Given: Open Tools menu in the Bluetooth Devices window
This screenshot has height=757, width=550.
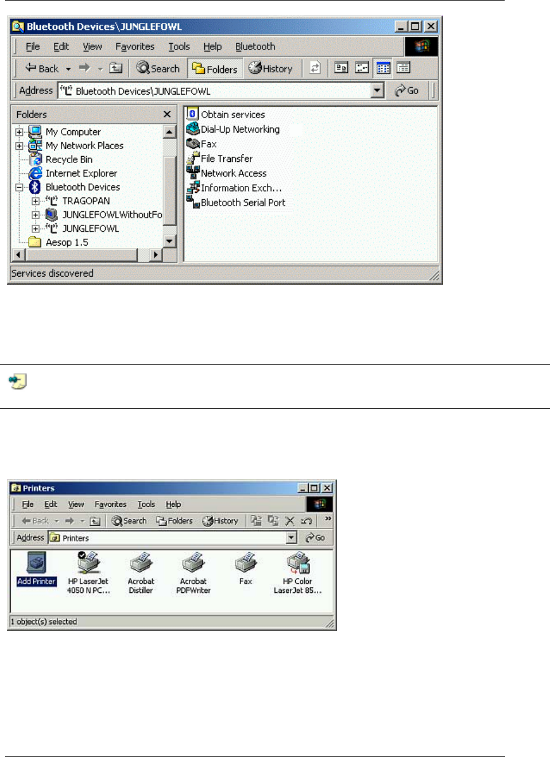Looking at the screenshot, I should coord(179,46).
